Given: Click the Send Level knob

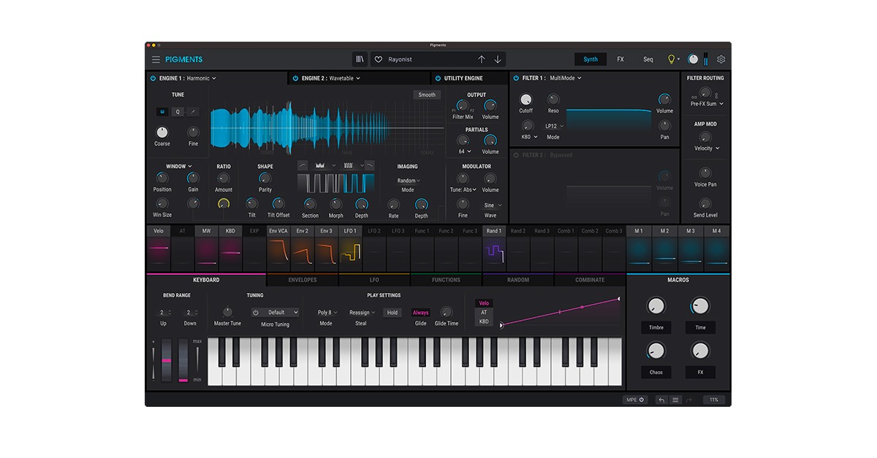Looking at the screenshot, I should 705,204.
